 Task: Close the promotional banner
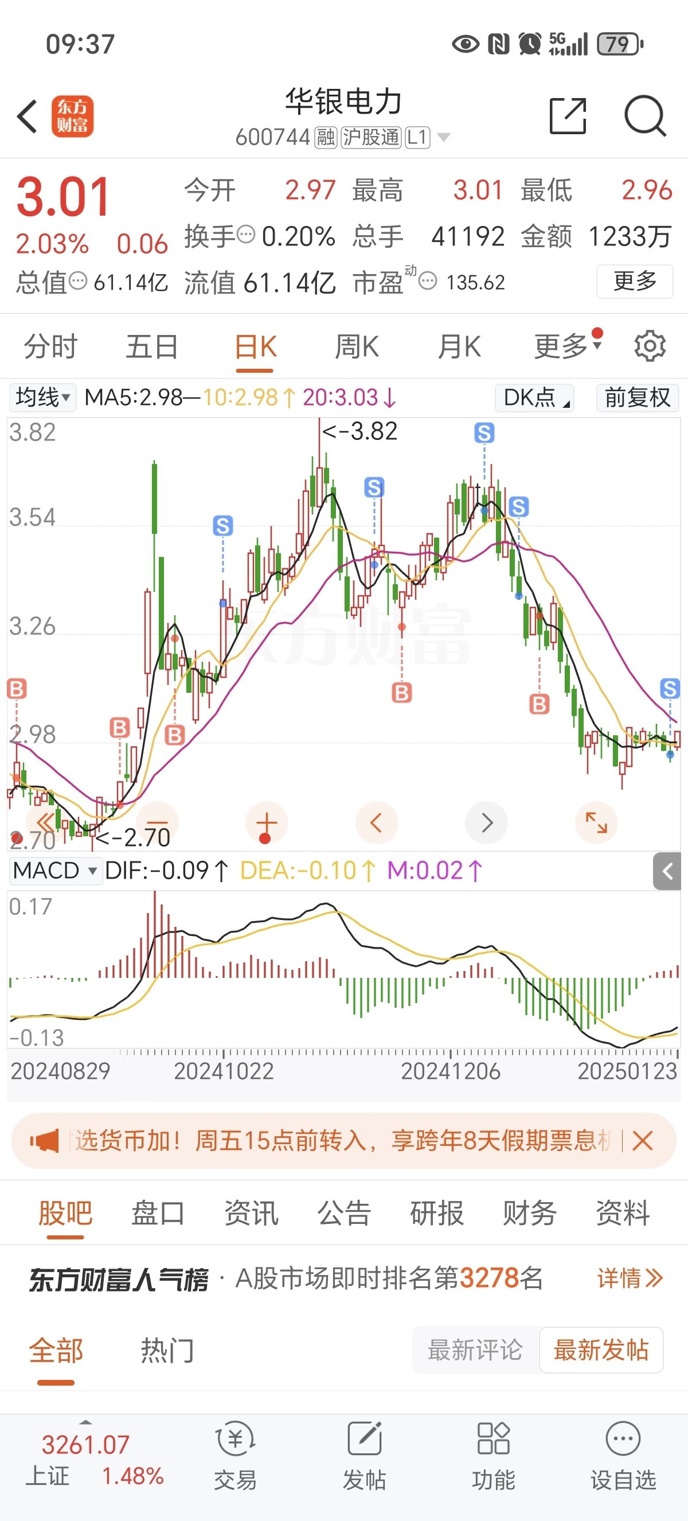click(x=642, y=1141)
